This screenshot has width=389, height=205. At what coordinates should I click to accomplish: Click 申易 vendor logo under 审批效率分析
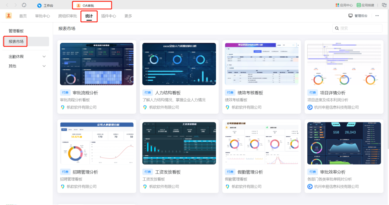pos(310,187)
